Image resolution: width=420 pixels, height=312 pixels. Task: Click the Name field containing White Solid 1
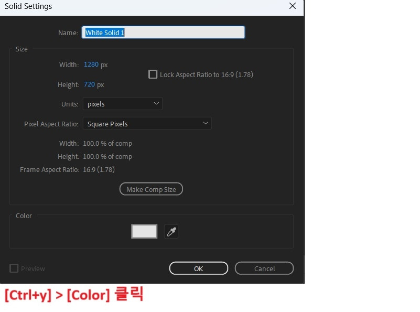[163, 33]
